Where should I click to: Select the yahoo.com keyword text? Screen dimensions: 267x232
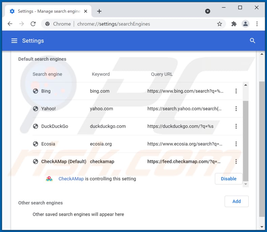tap(101, 109)
